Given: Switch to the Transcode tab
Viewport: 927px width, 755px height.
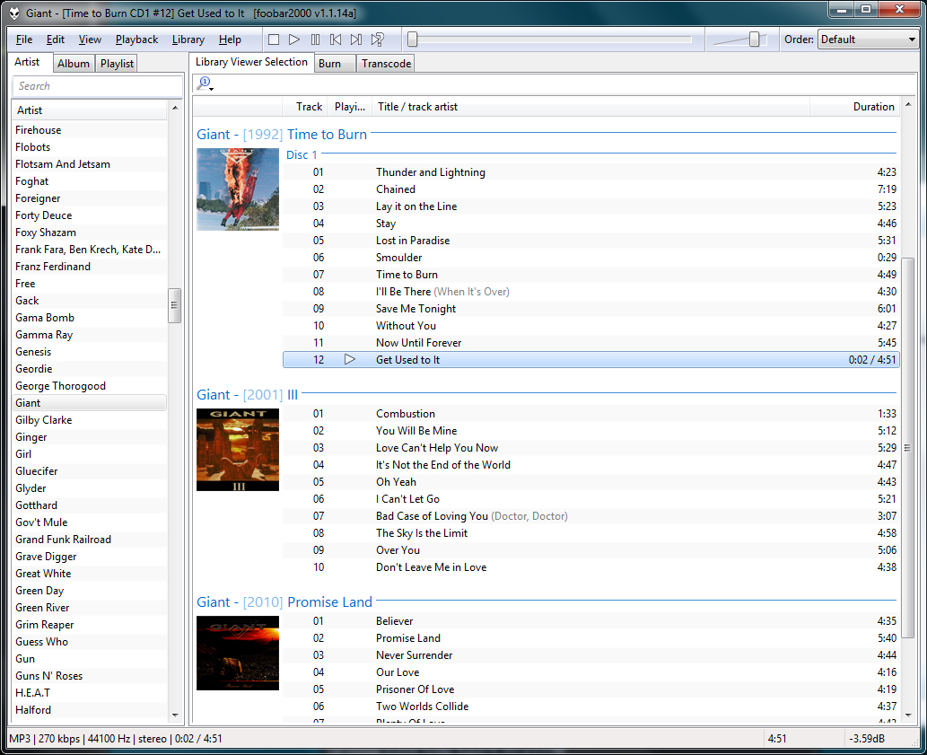Looking at the screenshot, I should 386,63.
